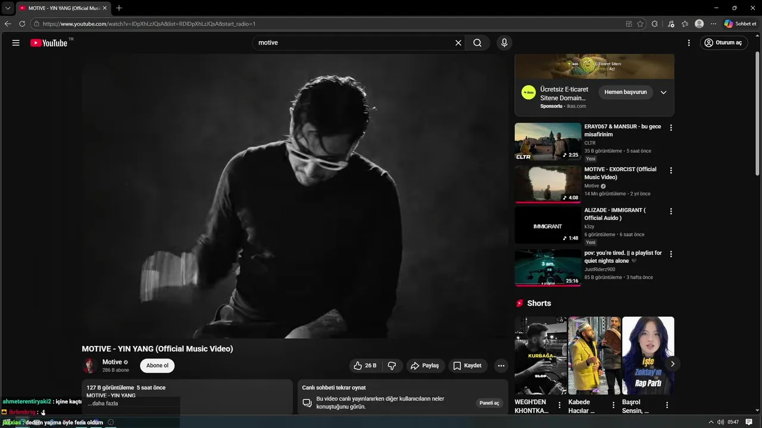
Task: Expand description with ...daha fazla
Action: [x=103, y=404]
